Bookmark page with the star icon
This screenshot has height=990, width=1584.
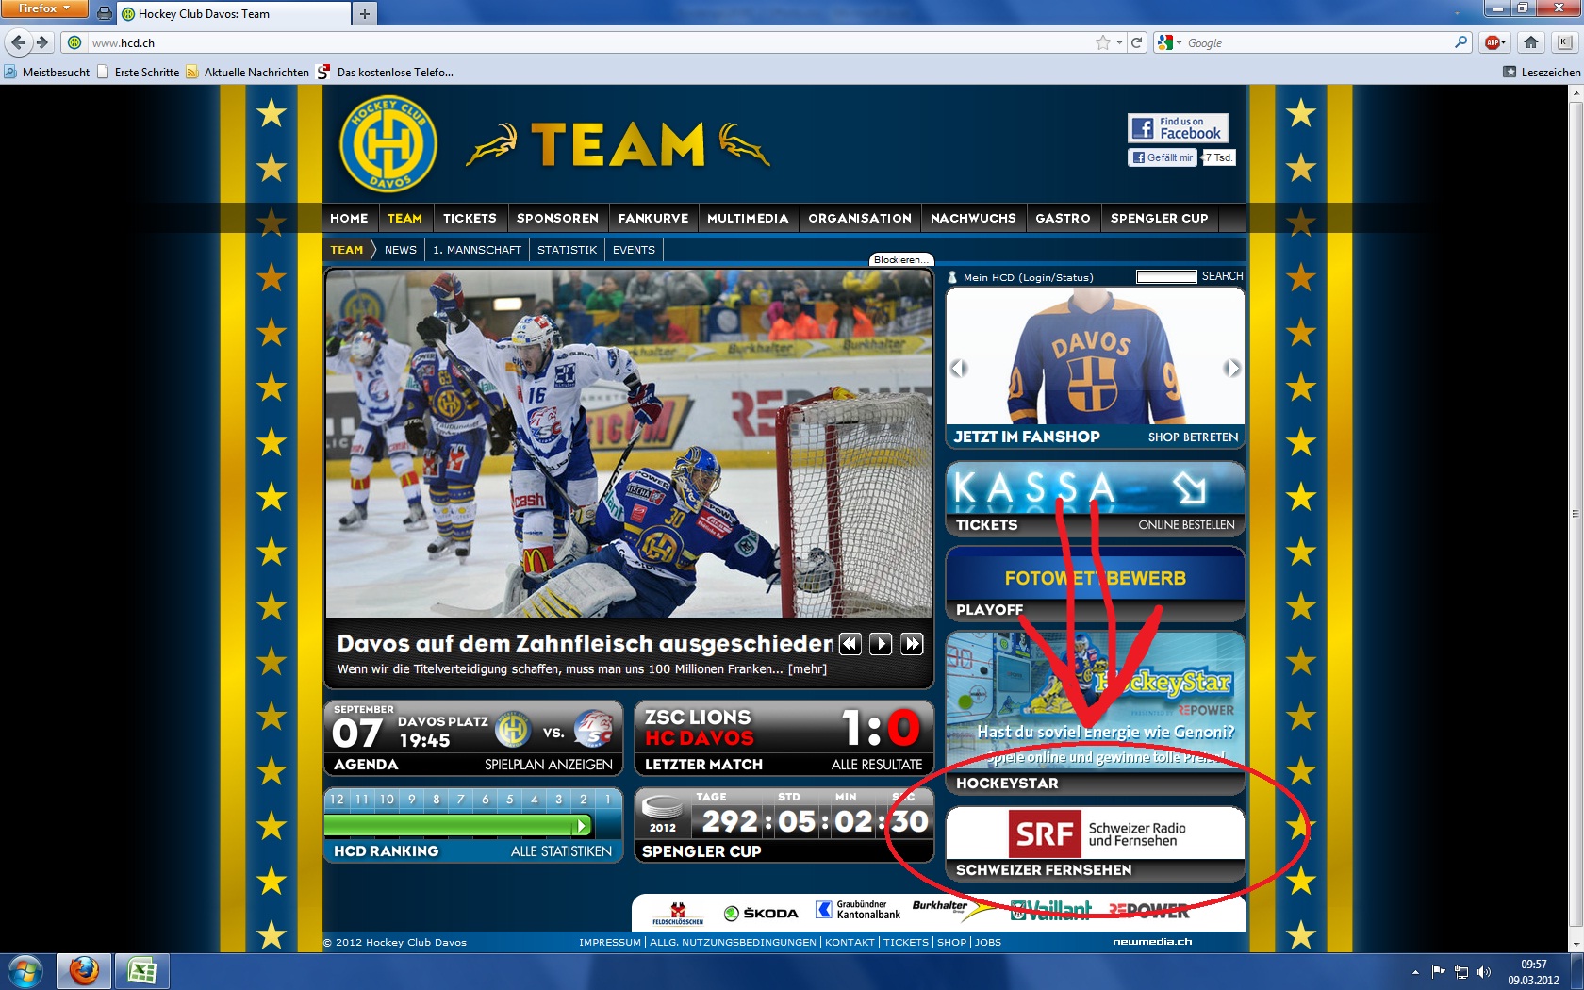[x=1102, y=42]
